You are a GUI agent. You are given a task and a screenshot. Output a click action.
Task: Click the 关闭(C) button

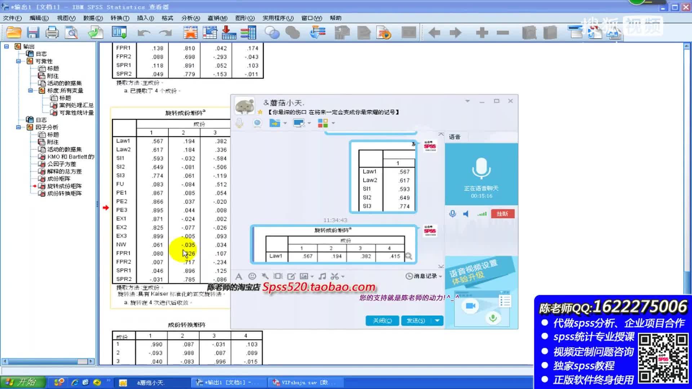[x=382, y=321]
